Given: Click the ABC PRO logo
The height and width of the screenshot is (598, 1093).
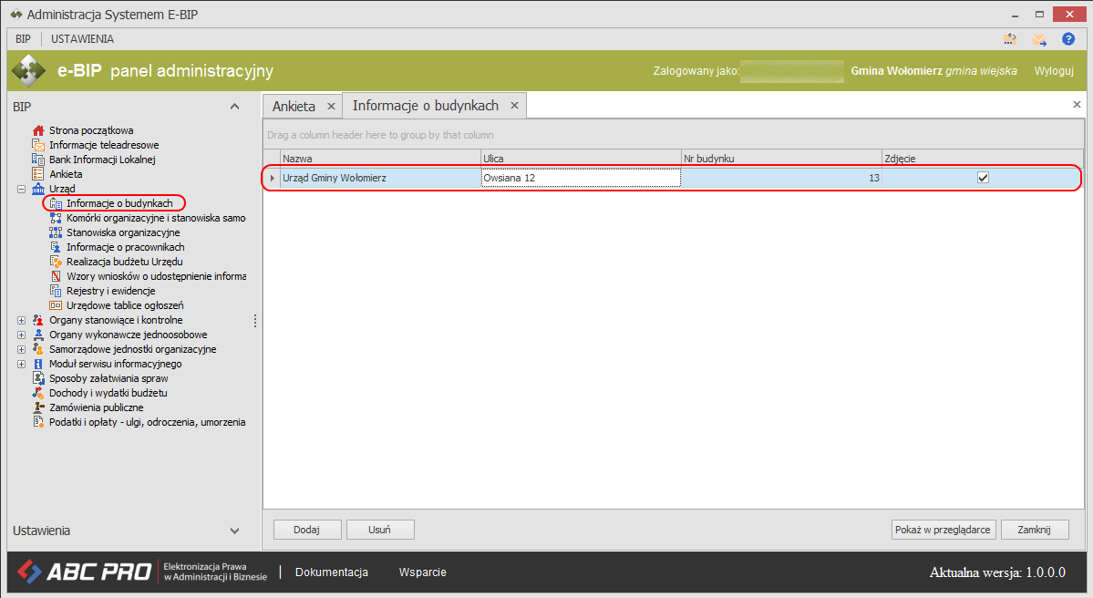Looking at the screenshot, I should 84,572.
